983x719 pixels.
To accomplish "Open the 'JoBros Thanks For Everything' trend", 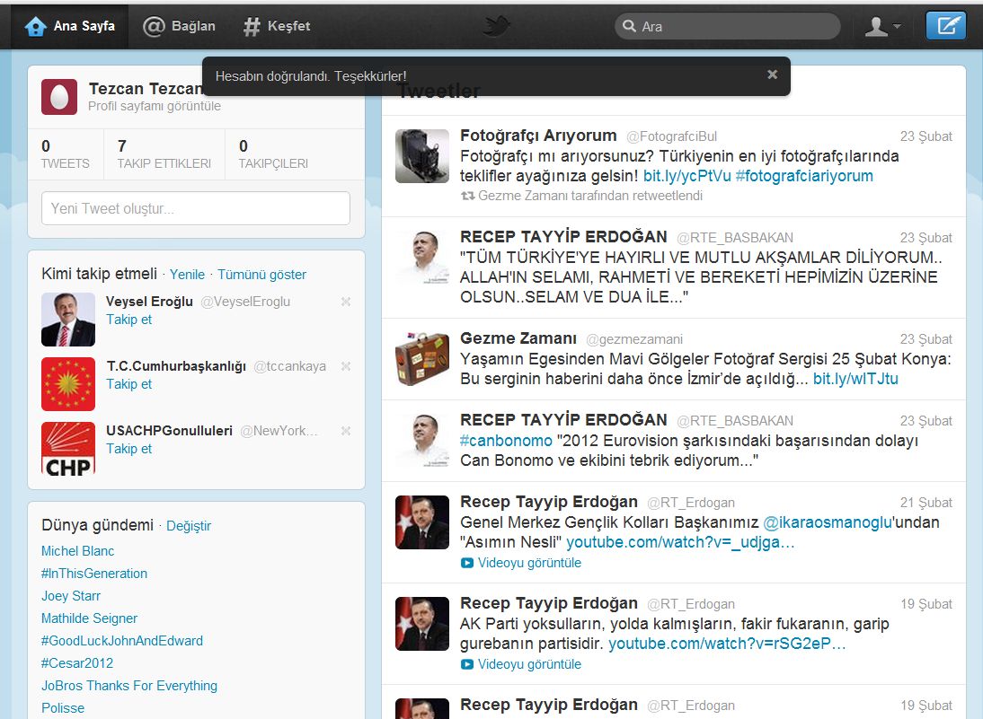I will pos(129,686).
